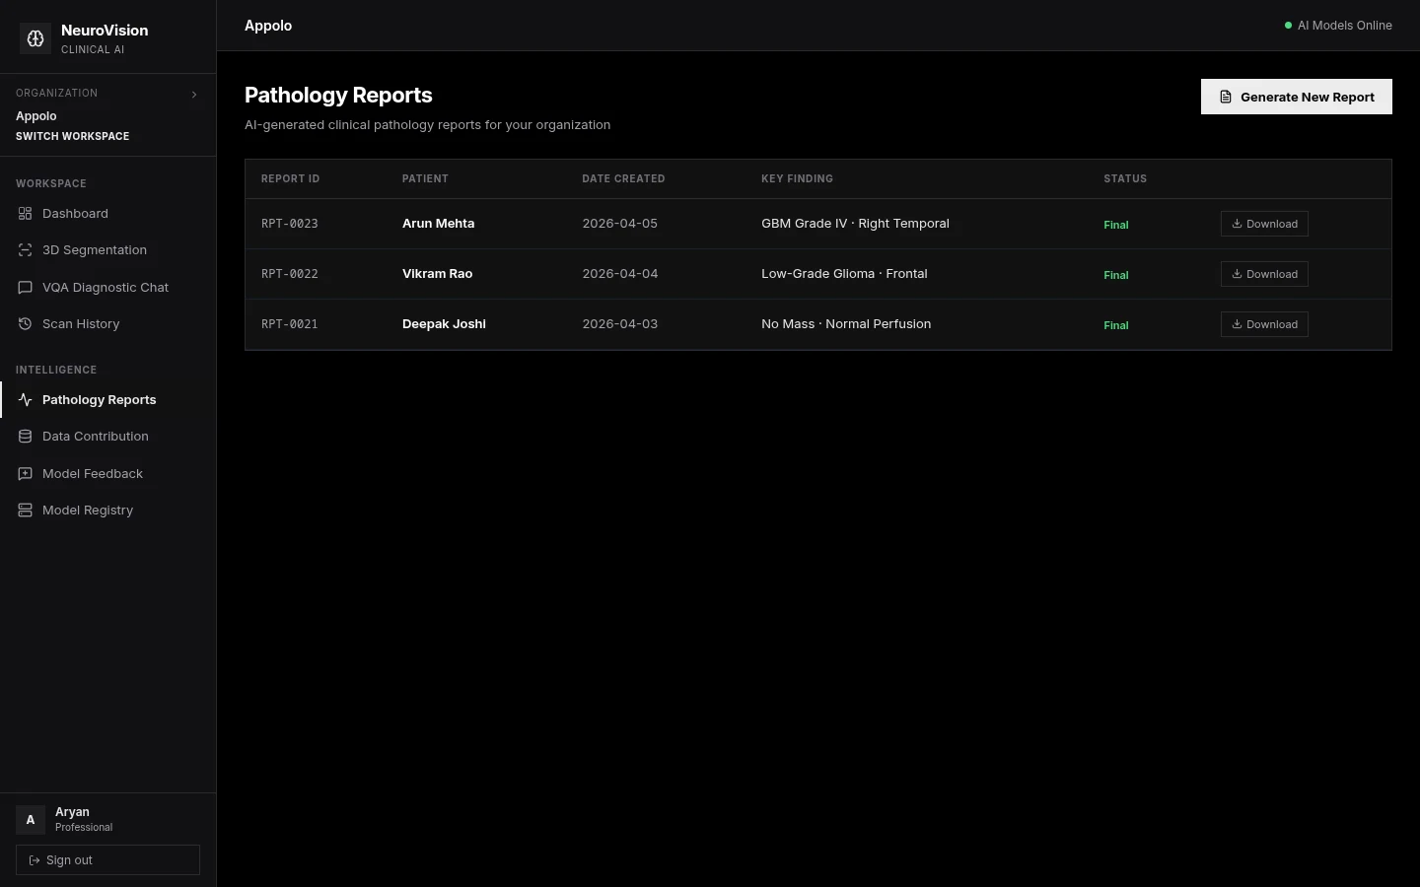Click the VQA Diagnostic Chat bubble icon
Screen dimensions: 1420x887
(x=26, y=288)
